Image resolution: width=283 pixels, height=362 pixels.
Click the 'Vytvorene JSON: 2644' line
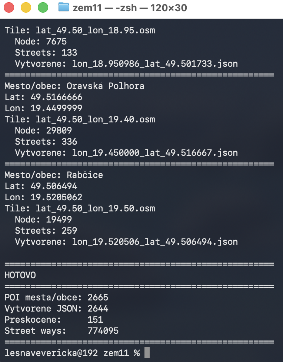[x=56, y=309]
